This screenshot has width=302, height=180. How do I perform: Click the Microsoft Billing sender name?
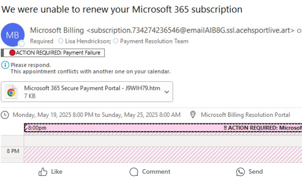click(57, 30)
